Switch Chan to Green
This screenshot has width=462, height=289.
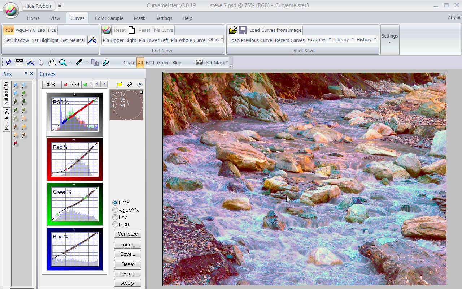tap(163, 62)
